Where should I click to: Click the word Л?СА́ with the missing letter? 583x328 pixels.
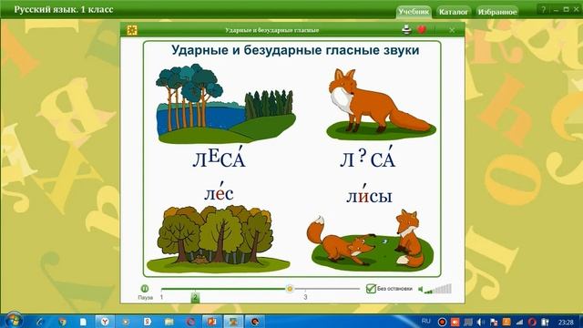pyautogui.click(x=368, y=158)
